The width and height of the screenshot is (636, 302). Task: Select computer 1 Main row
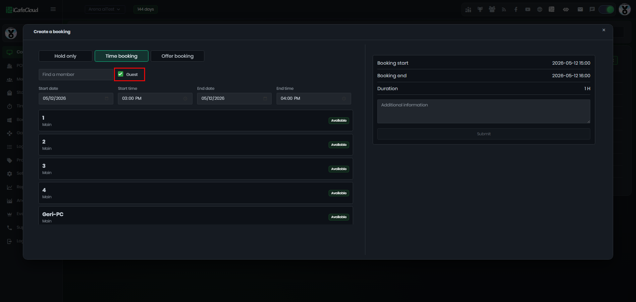tap(196, 121)
